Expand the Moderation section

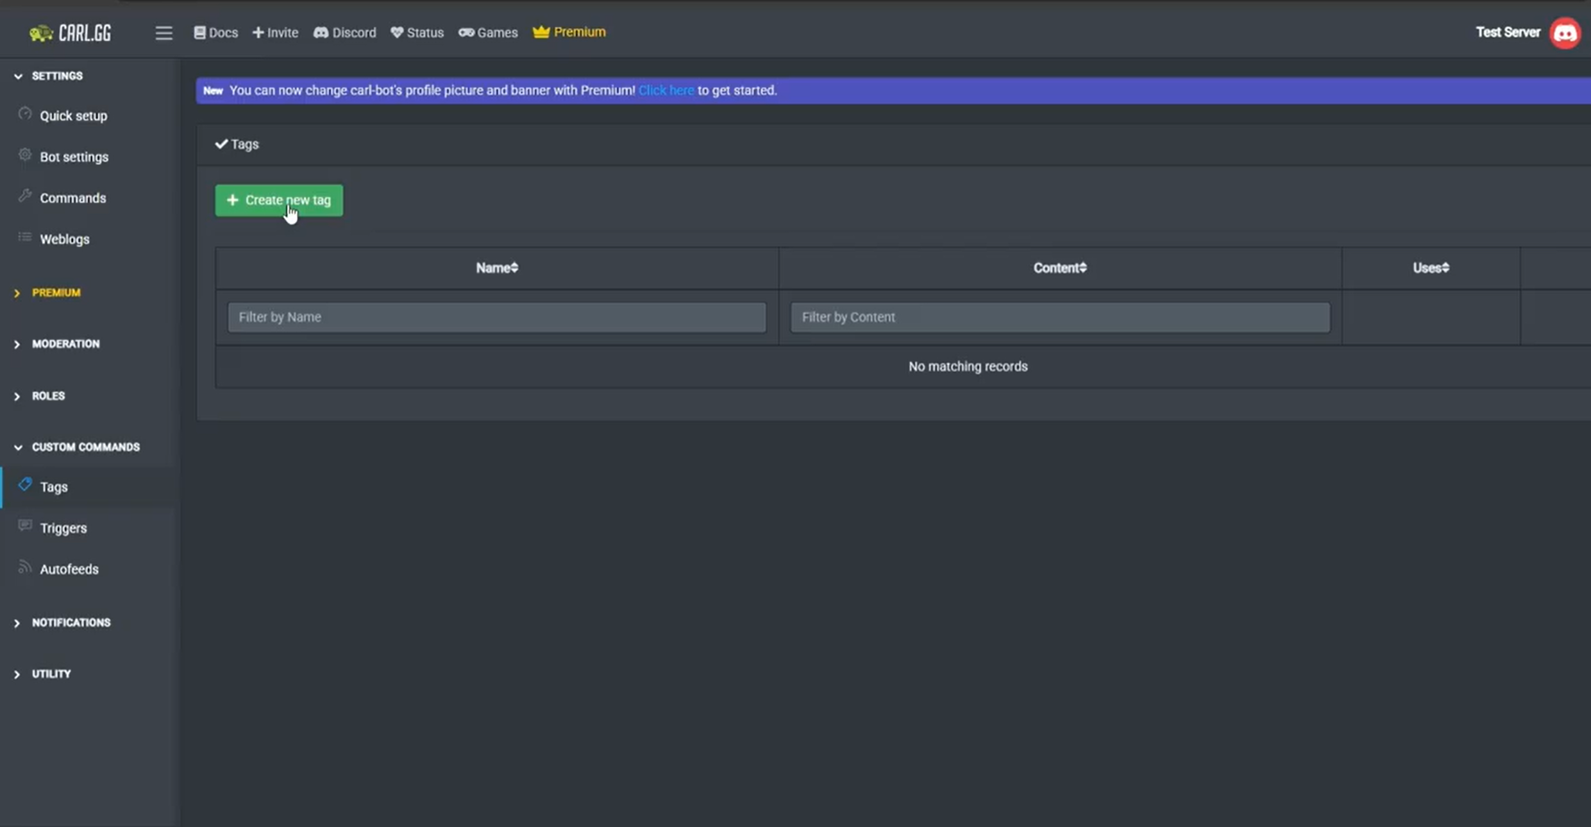point(57,344)
